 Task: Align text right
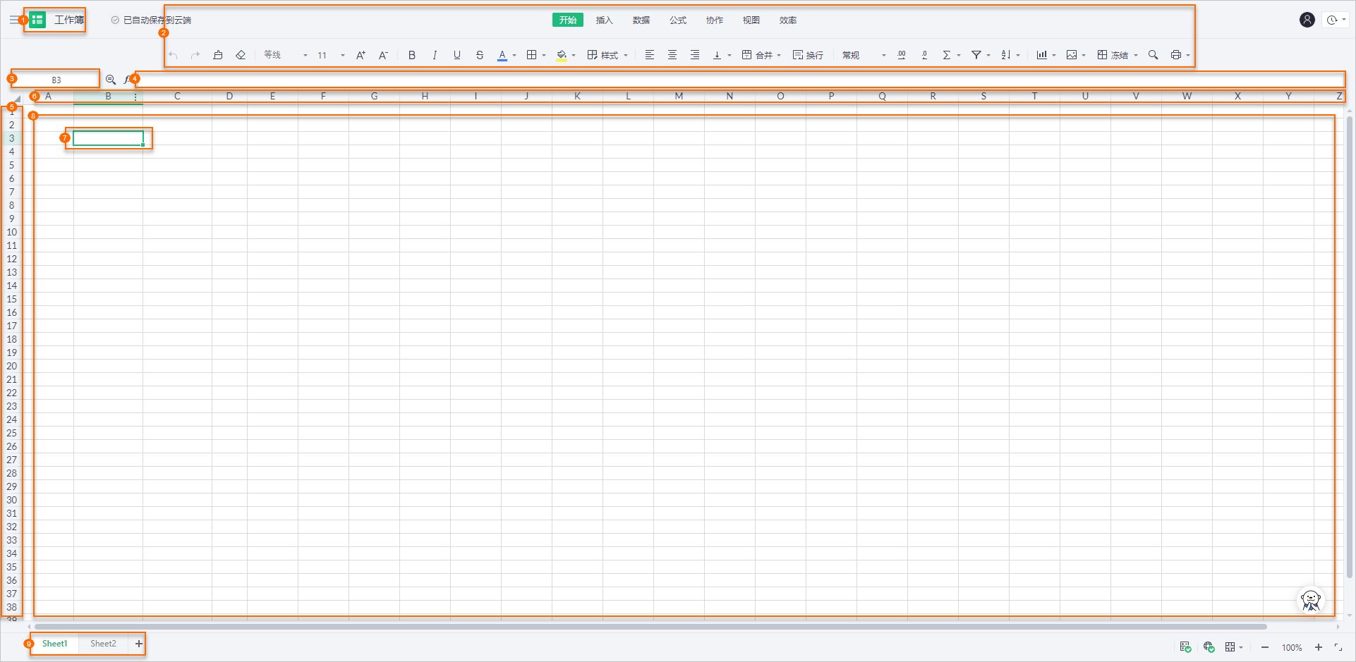695,55
